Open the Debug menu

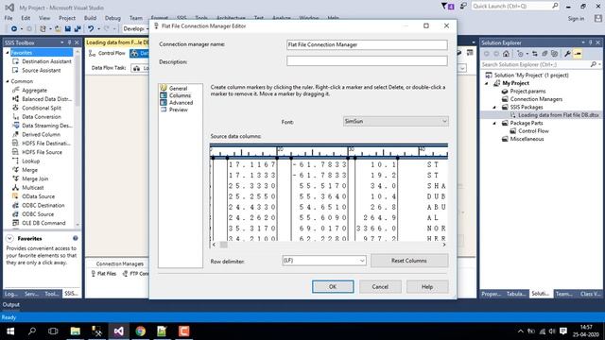pyautogui.click(x=112, y=18)
